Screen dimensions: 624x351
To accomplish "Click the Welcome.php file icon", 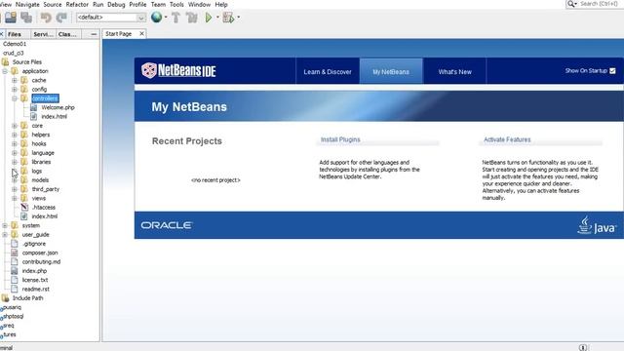I will [x=34, y=107].
